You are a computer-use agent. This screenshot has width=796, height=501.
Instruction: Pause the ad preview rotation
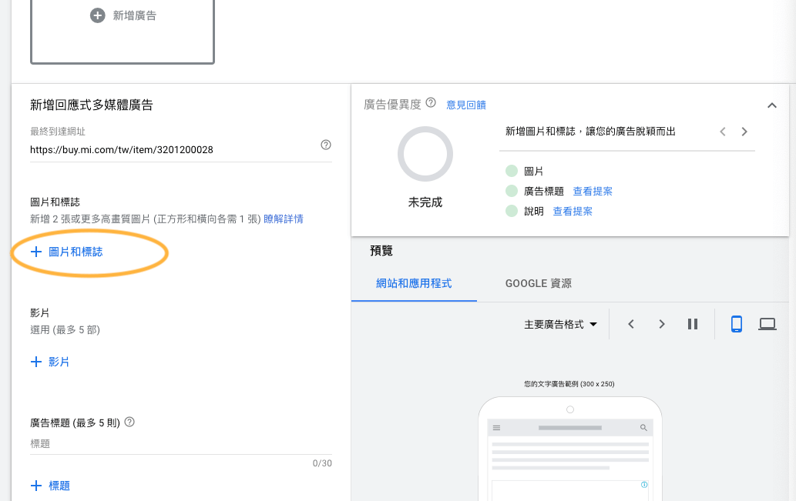(x=692, y=324)
